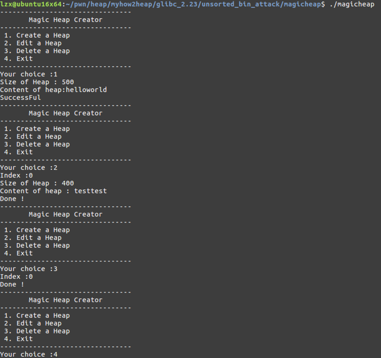Click the "Size of Heap : 400" line
Image resolution: width=381 pixels, height=358 pixels.
point(37,183)
